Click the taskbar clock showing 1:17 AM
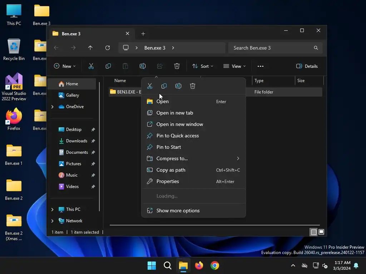 pyautogui.click(x=342, y=265)
